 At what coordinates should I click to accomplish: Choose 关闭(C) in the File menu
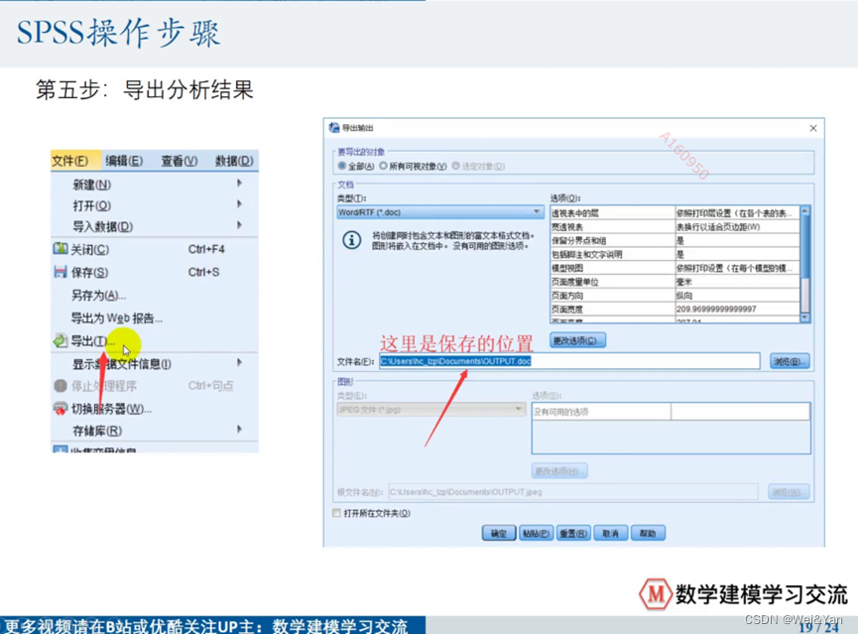pos(90,250)
